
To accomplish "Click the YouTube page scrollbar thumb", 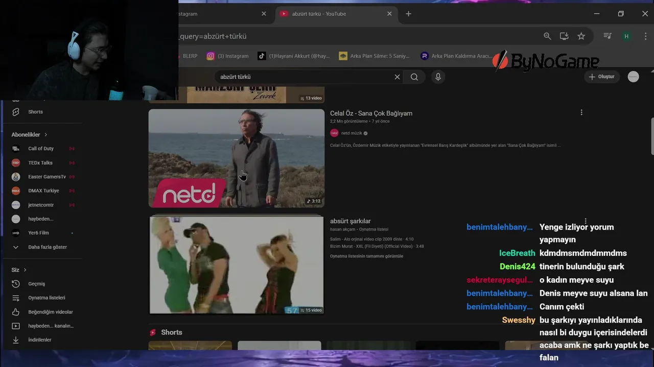I will [x=652, y=136].
